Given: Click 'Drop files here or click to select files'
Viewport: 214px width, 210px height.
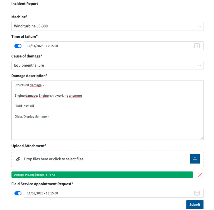Looking at the screenshot, I should (x=54, y=159).
